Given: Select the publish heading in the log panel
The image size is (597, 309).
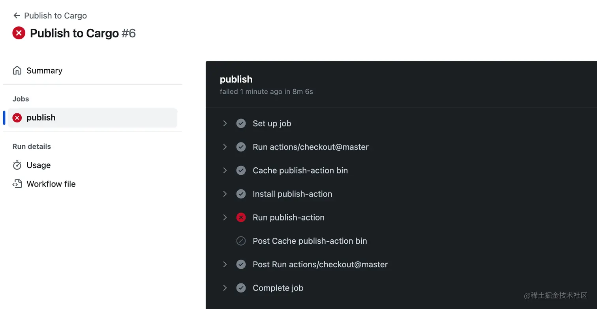Looking at the screenshot, I should (236, 79).
